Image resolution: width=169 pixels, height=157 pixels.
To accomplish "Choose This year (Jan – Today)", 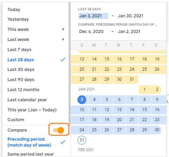I will 32,110.
